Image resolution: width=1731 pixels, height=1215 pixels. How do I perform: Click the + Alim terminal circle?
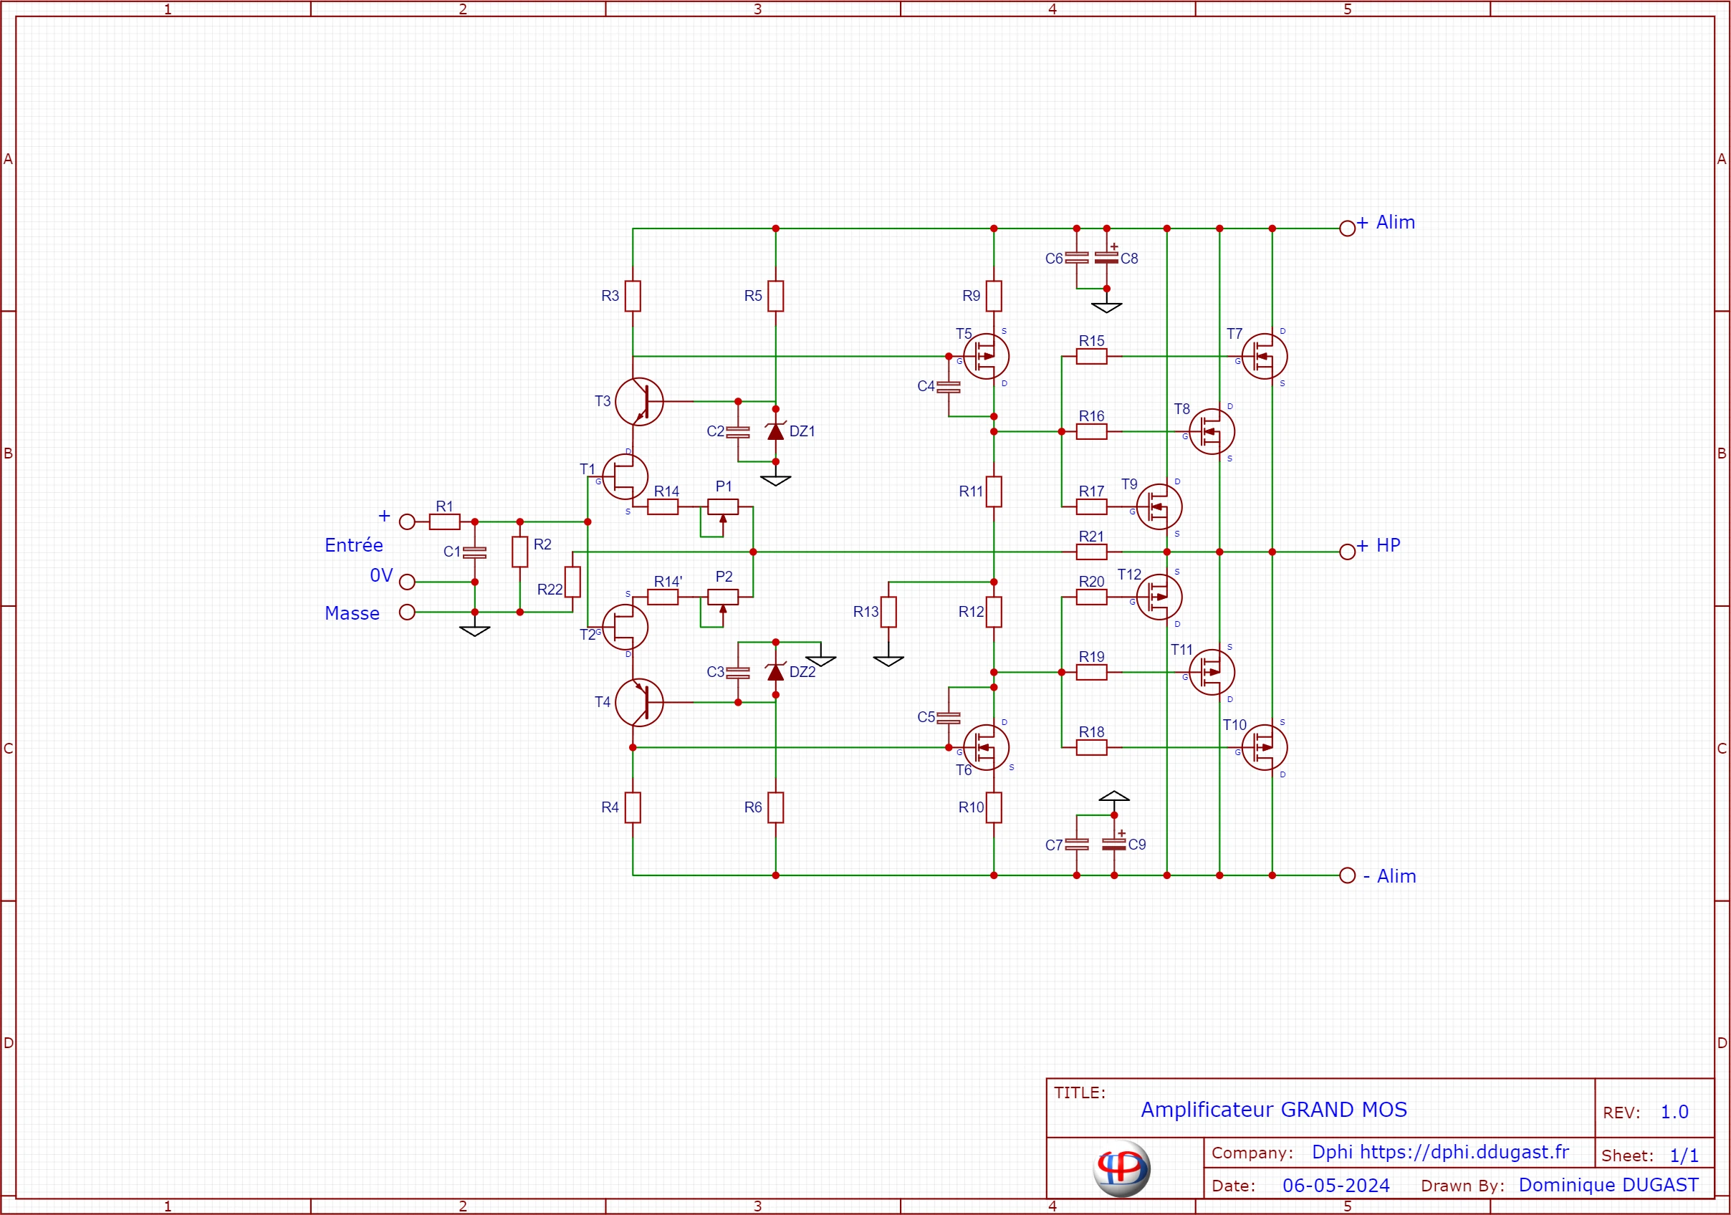[x=1347, y=229]
